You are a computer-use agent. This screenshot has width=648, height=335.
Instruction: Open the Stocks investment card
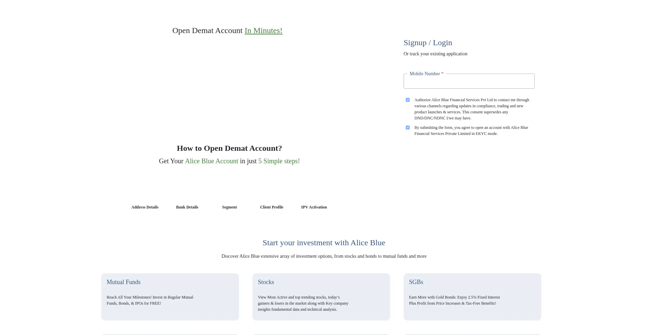click(x=321, y=297)
